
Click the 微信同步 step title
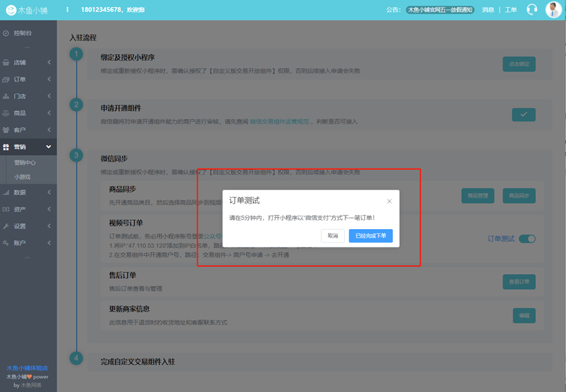tap(114, 159)
